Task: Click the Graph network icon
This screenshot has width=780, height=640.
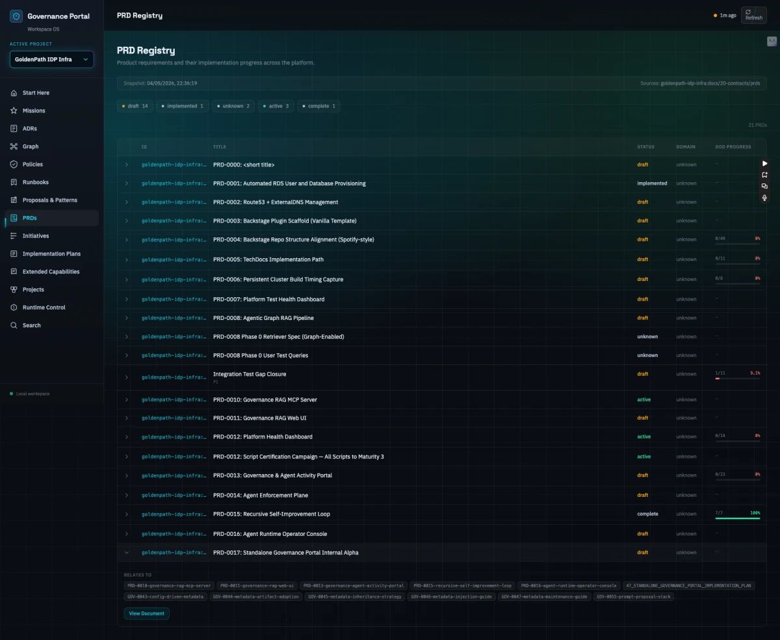Action: (x=14, y=146)
